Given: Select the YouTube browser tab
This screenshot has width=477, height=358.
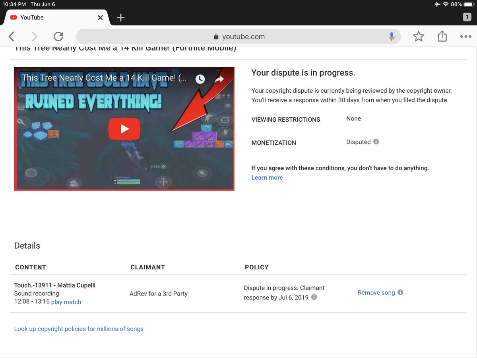Looking at the screenshot, I should [56, 18].
